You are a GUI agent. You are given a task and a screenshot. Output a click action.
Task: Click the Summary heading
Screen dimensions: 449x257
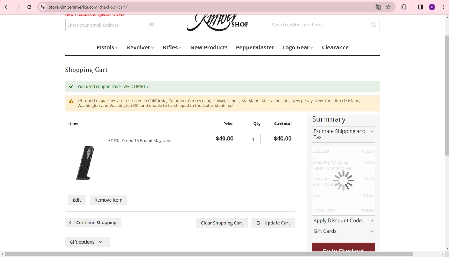pos(329,119)
